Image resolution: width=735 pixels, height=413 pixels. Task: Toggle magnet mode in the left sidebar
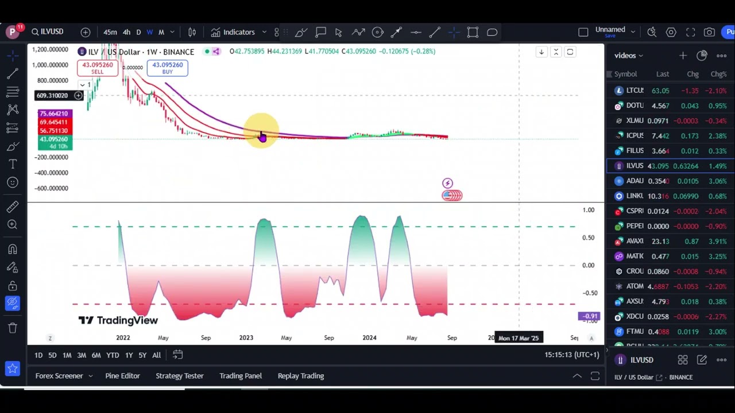(13, 250)
